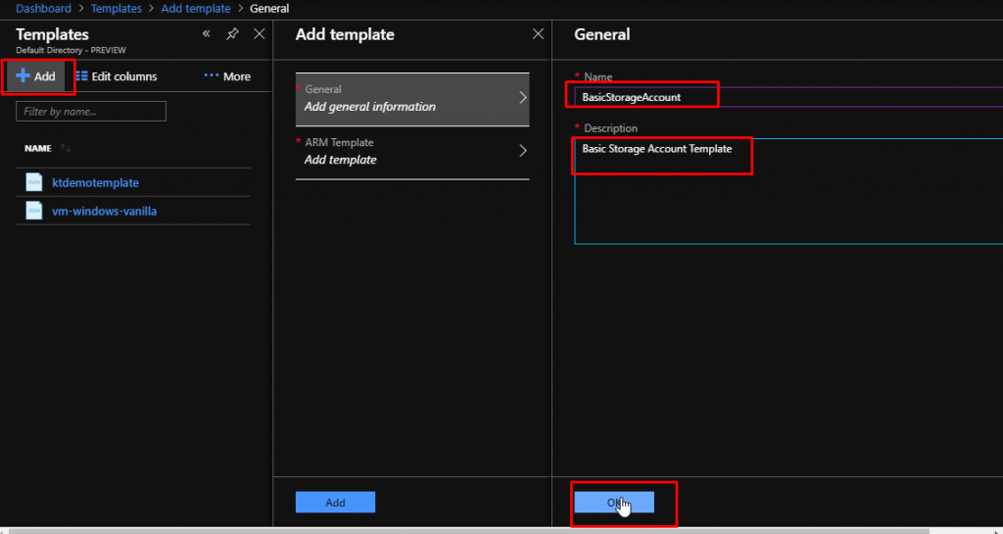Click the Add button in Add template blade
The height and width of the screenshot is (534, 1003).
(x=335, y=503)
